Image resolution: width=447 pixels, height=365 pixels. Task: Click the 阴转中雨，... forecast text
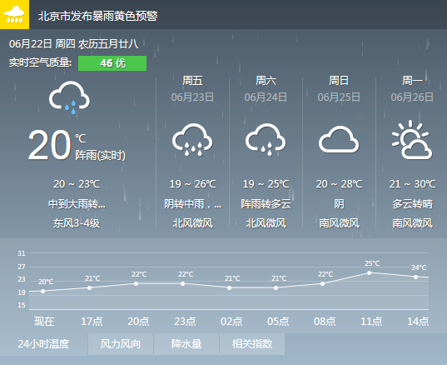click(193, 204)
